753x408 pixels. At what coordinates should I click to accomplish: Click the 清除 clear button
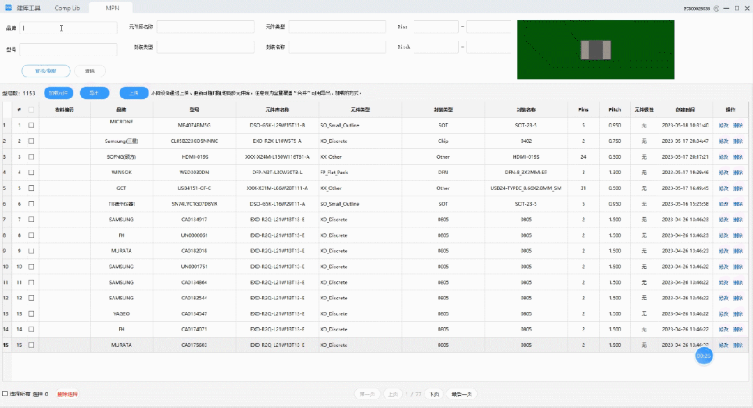click(90, 71)
